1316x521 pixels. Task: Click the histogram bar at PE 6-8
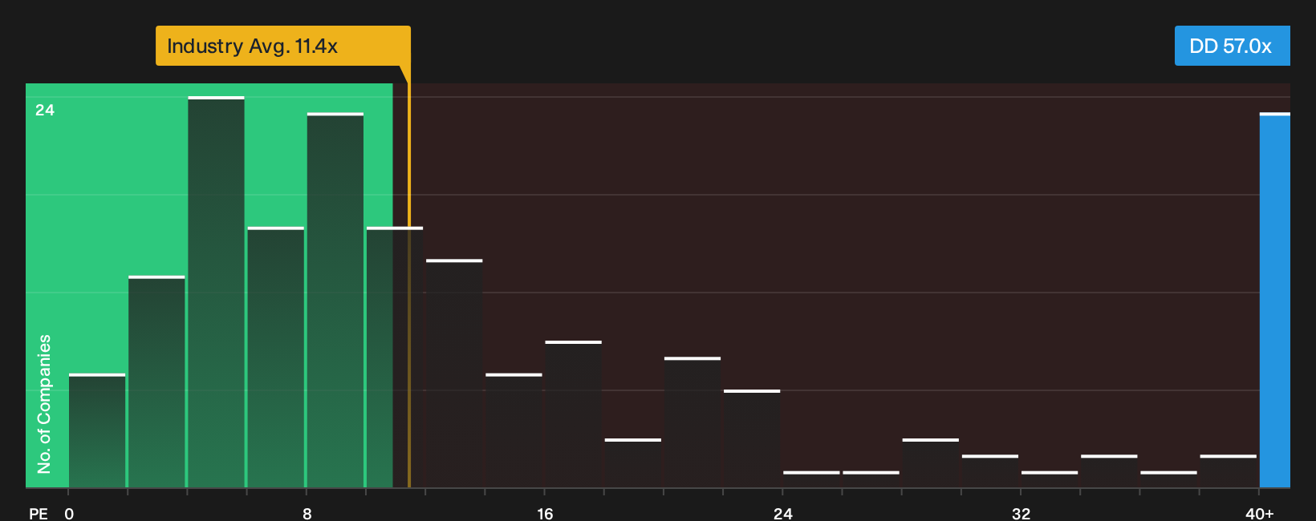[x=276, y=357]
